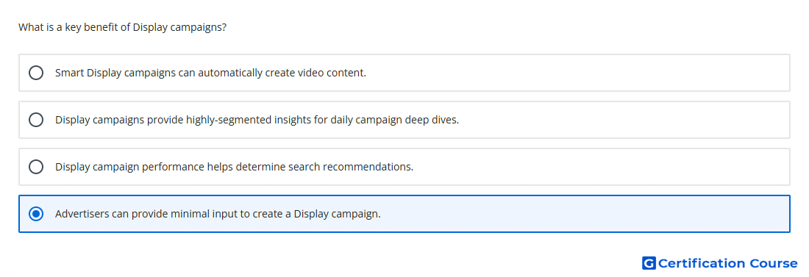Click the blue G logo icon

(649, 264)
